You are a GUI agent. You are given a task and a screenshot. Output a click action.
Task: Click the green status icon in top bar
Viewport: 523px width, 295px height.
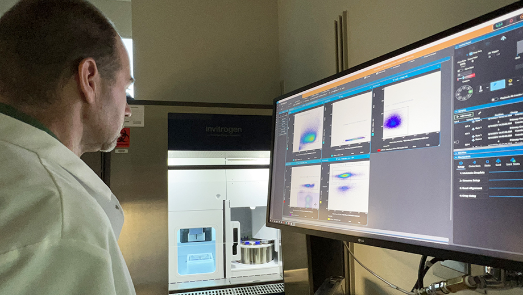[x=499, y=25]
